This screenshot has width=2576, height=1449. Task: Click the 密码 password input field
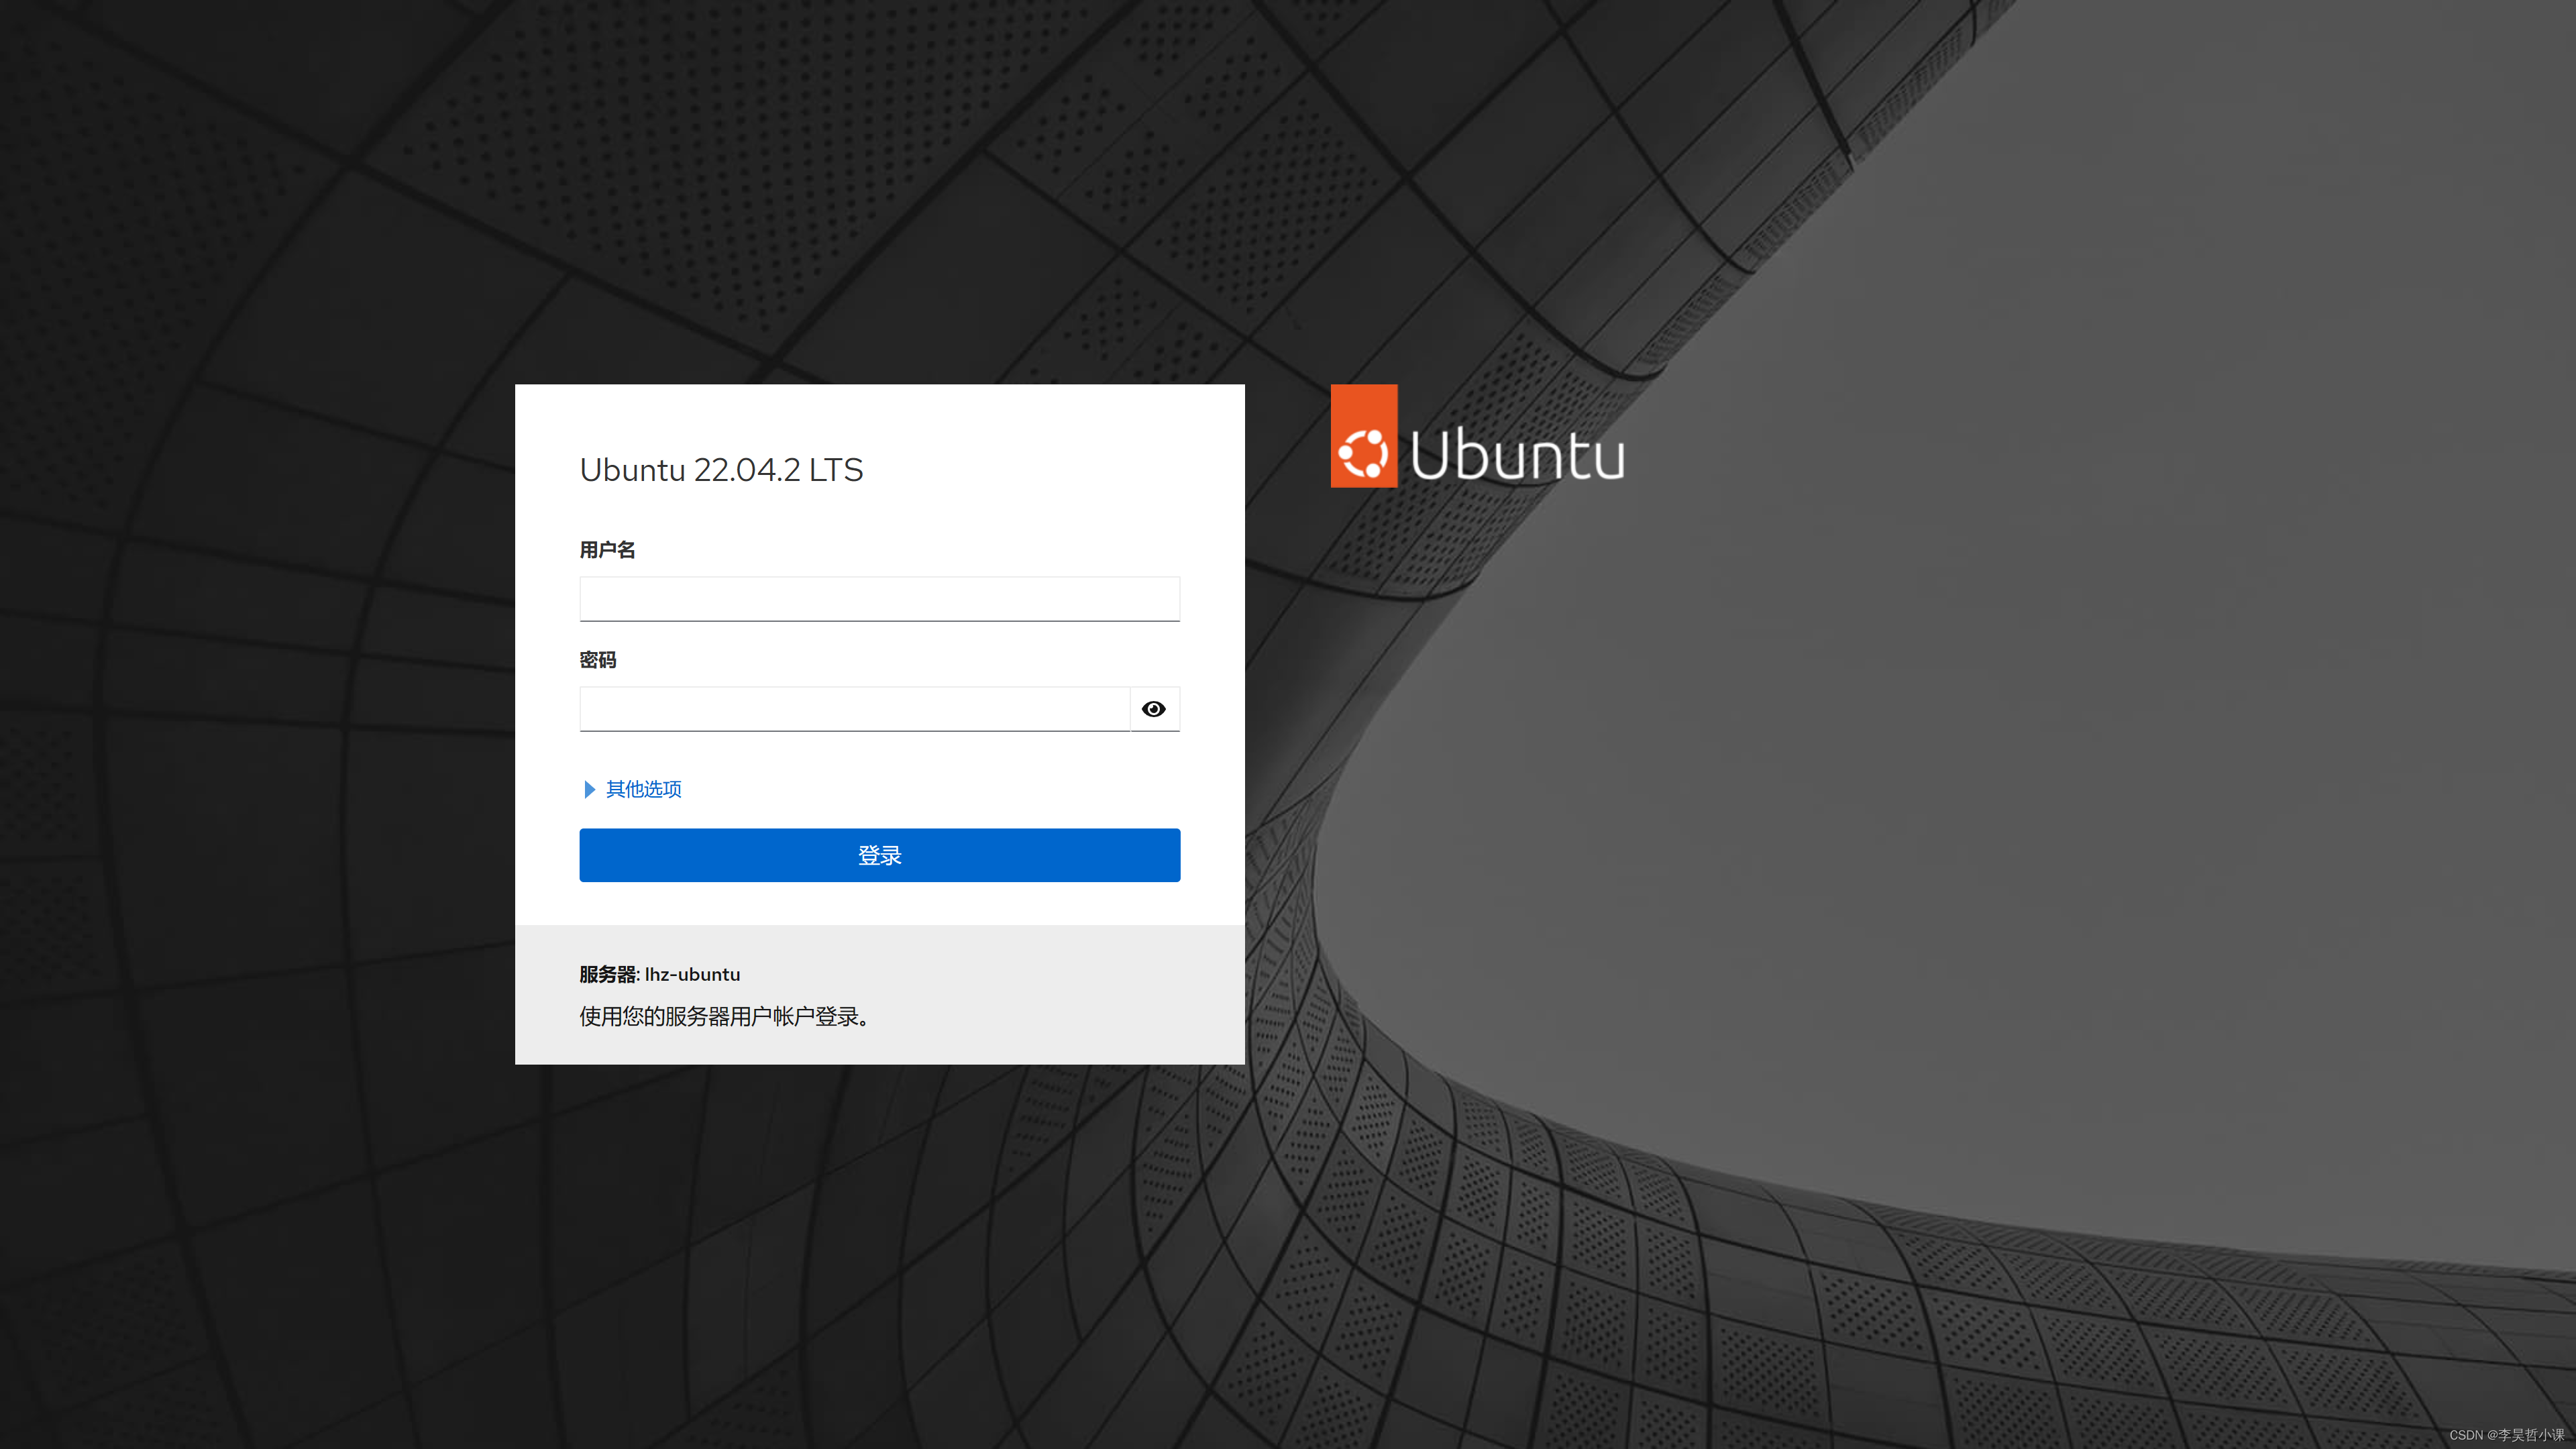pyautogui.click(x=854, y=709)
